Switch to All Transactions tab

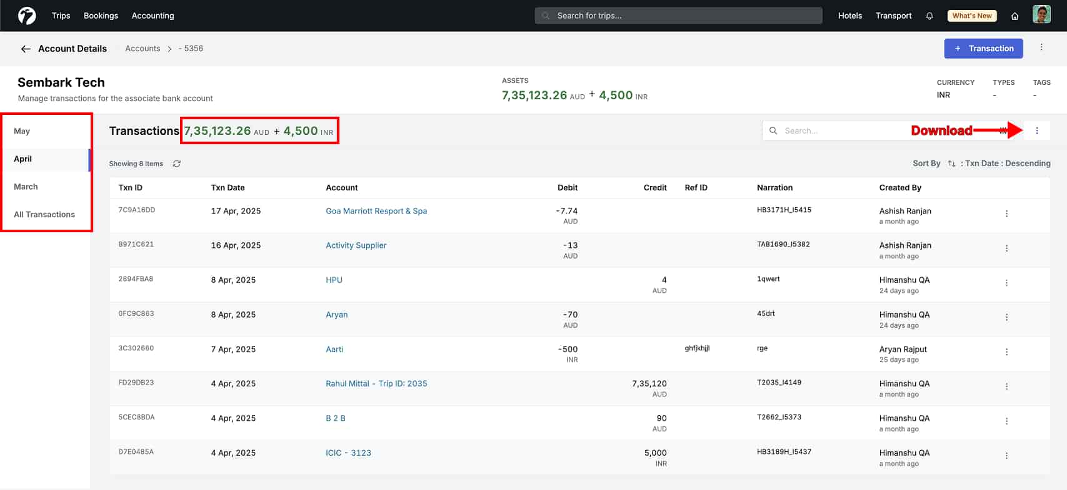click(44, 215)
